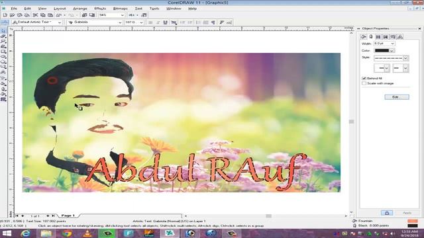The image size is (424, 238).
Task: Select the Rectangle tool
Action: pyautogui.click(x=3, y=52)
